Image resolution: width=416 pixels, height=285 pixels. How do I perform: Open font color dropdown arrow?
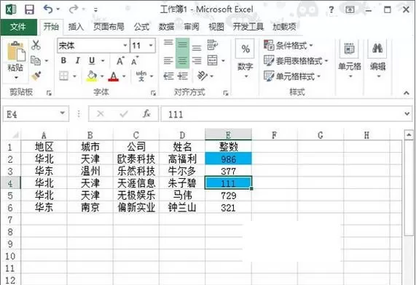[124, 76]
